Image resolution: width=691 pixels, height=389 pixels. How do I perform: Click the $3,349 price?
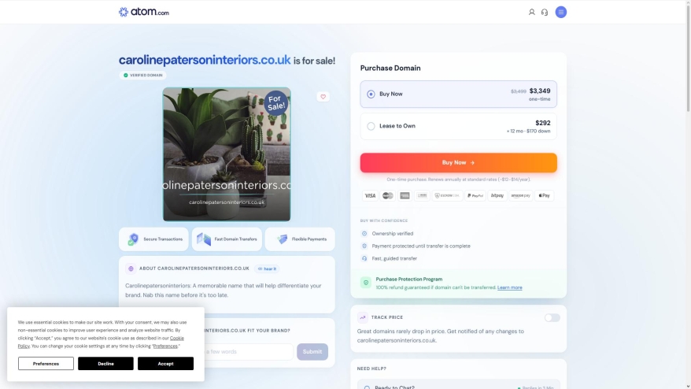pos(540,91)
